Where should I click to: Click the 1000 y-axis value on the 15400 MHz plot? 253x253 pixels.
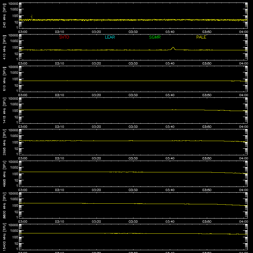point(14,231)
